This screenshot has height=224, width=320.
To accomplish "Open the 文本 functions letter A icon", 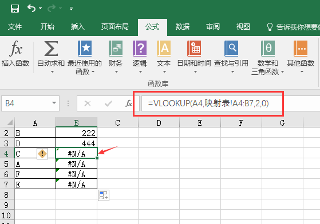I will pos(164,49).
